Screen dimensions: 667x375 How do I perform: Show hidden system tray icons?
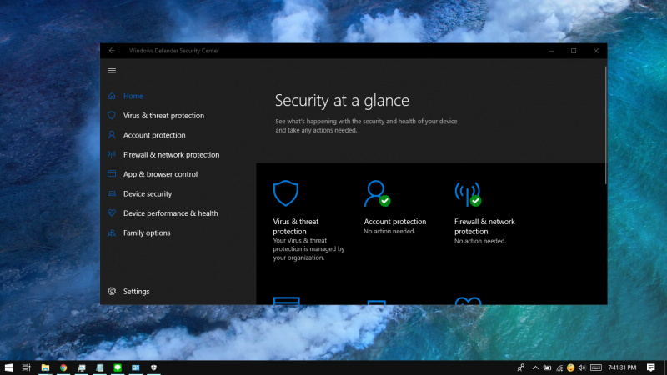point(535,367)
